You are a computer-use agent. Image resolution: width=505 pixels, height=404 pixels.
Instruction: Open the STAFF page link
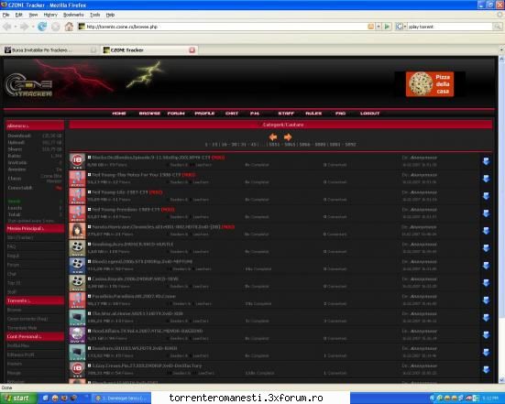pyautogui.click(x=286, y=114)
